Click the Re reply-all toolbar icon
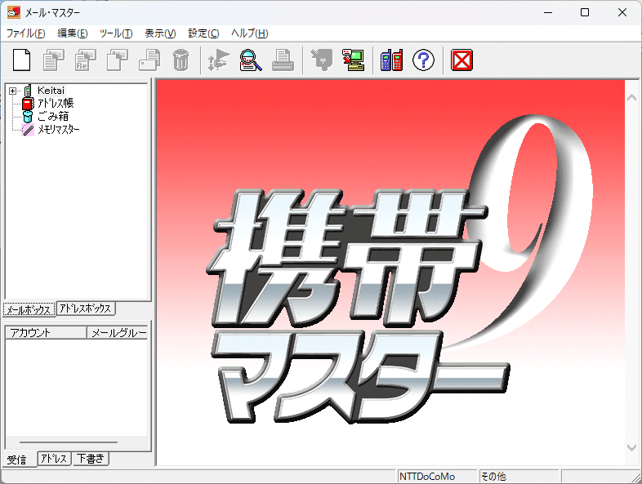642x484 pixels. click(x=86, y=60)
